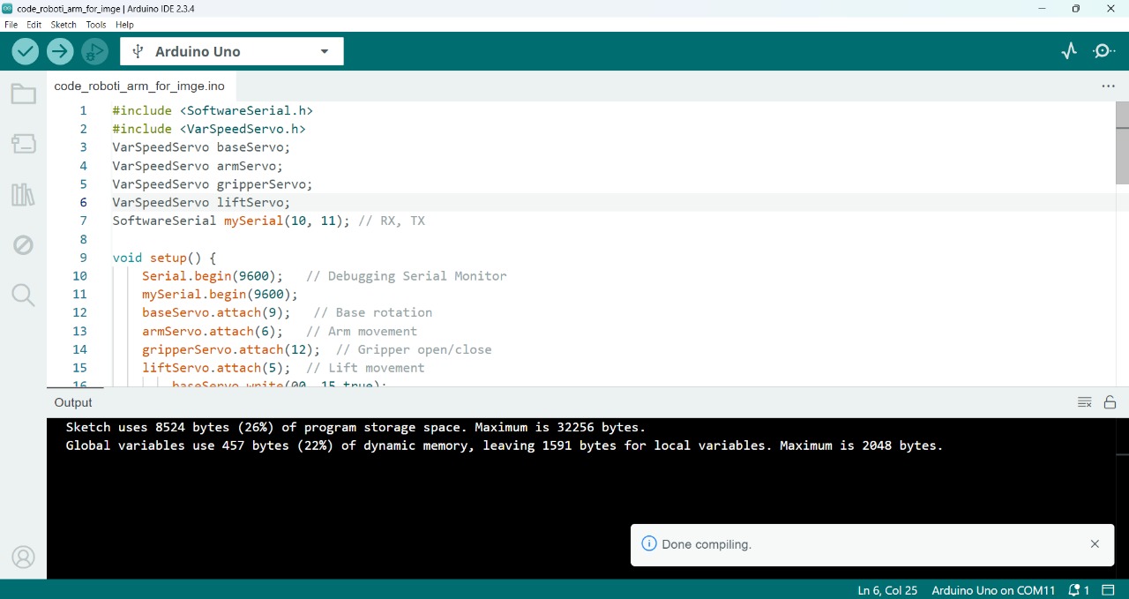Open the Sketchbook folder panel
The width and height of the screenshot is (1129, 599).
pyautogui.click(x=23, y=94)
